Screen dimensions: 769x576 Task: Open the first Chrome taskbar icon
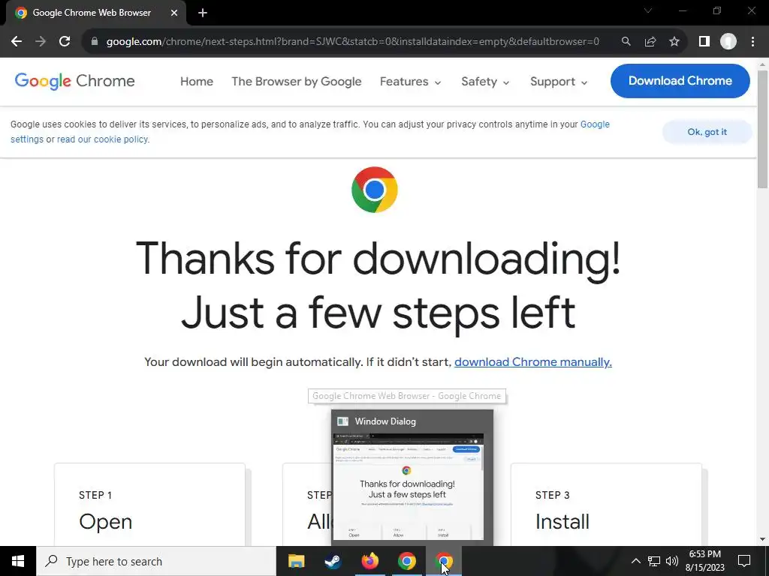coord(406,561)
